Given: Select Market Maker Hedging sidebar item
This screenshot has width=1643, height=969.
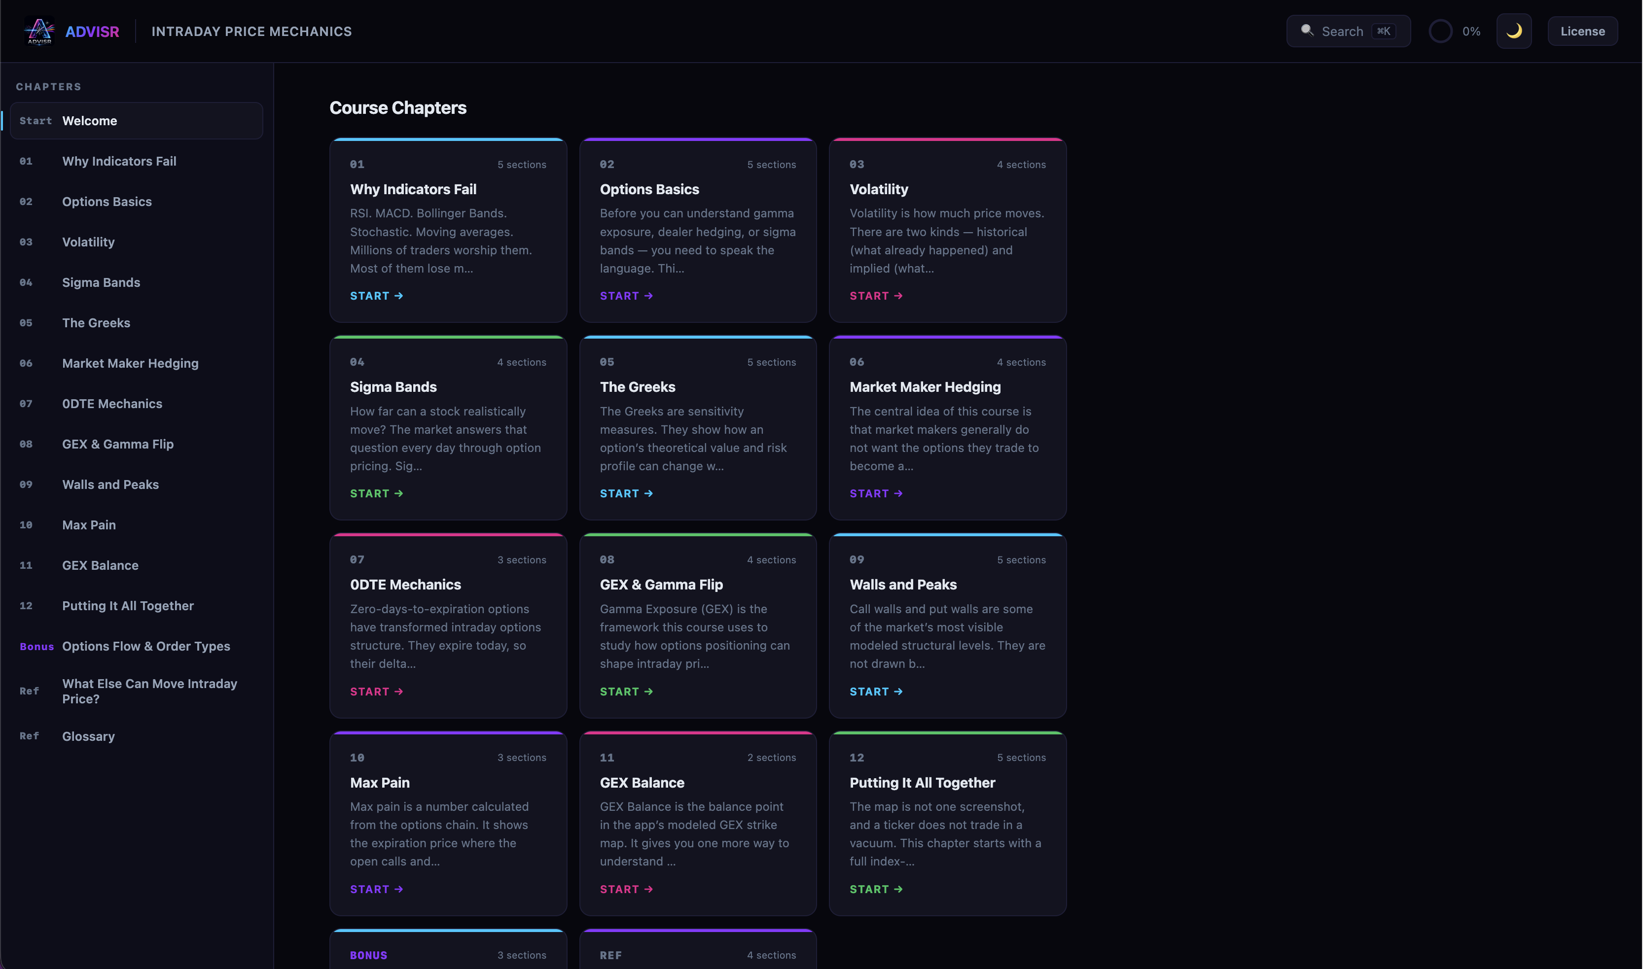Looking at the screenshot, I should click(x=137, y=364).
